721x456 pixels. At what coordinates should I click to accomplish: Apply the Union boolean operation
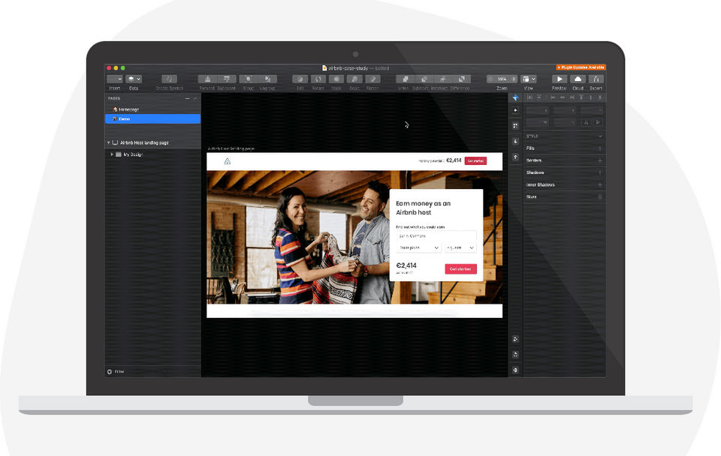[405, 79]
